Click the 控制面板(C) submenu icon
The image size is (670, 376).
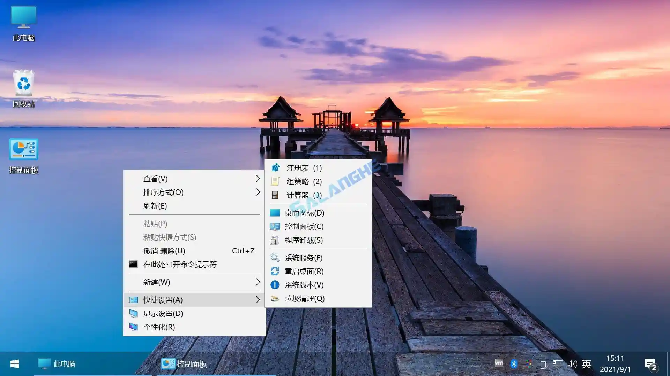275,227
